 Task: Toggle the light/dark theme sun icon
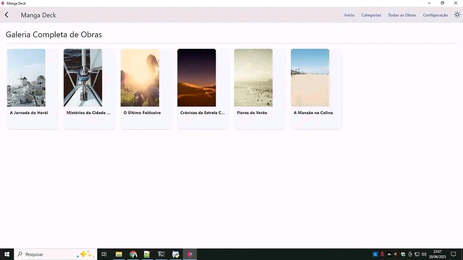pos(457,15)
